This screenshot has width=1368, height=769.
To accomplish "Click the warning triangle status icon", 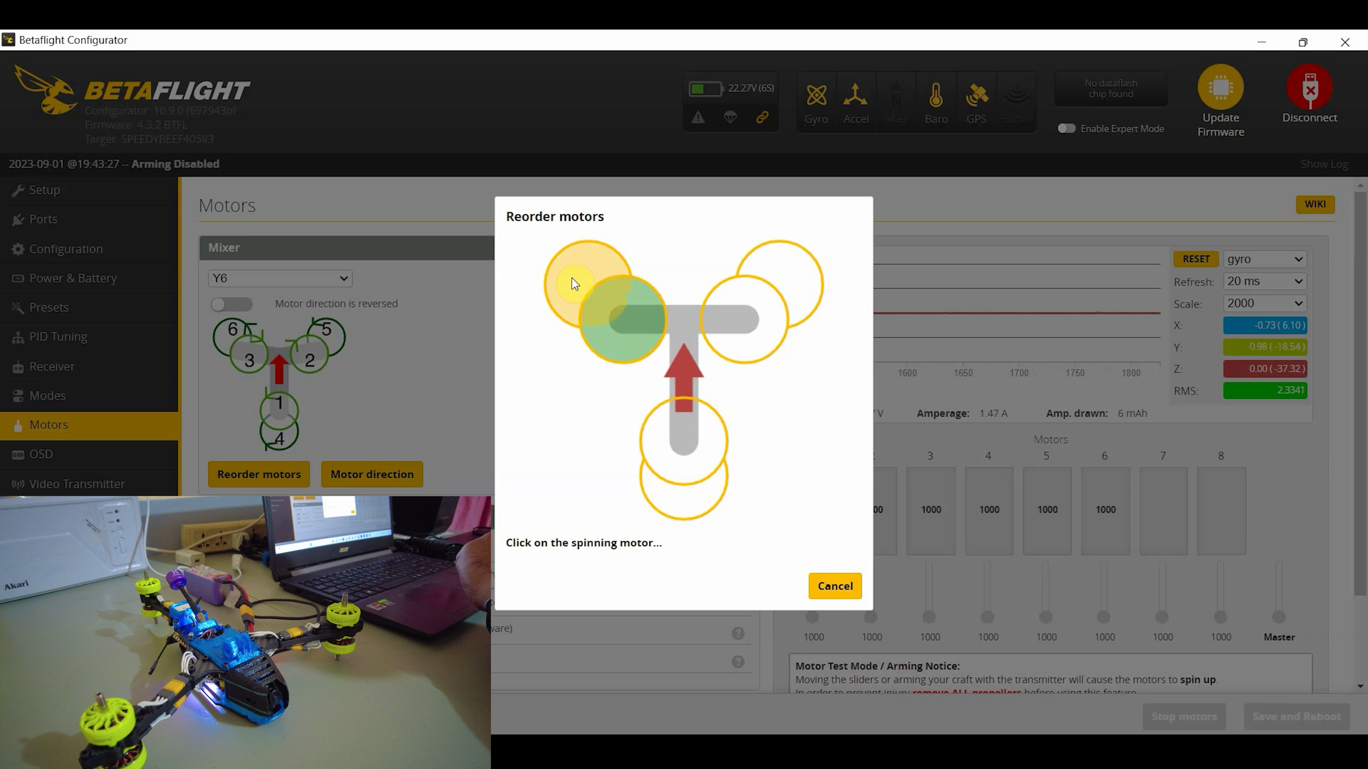I will point(698,117).
